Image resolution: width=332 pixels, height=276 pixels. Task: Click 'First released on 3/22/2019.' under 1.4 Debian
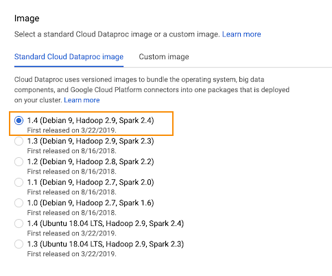pyautogui.click(x=72, y=130)
